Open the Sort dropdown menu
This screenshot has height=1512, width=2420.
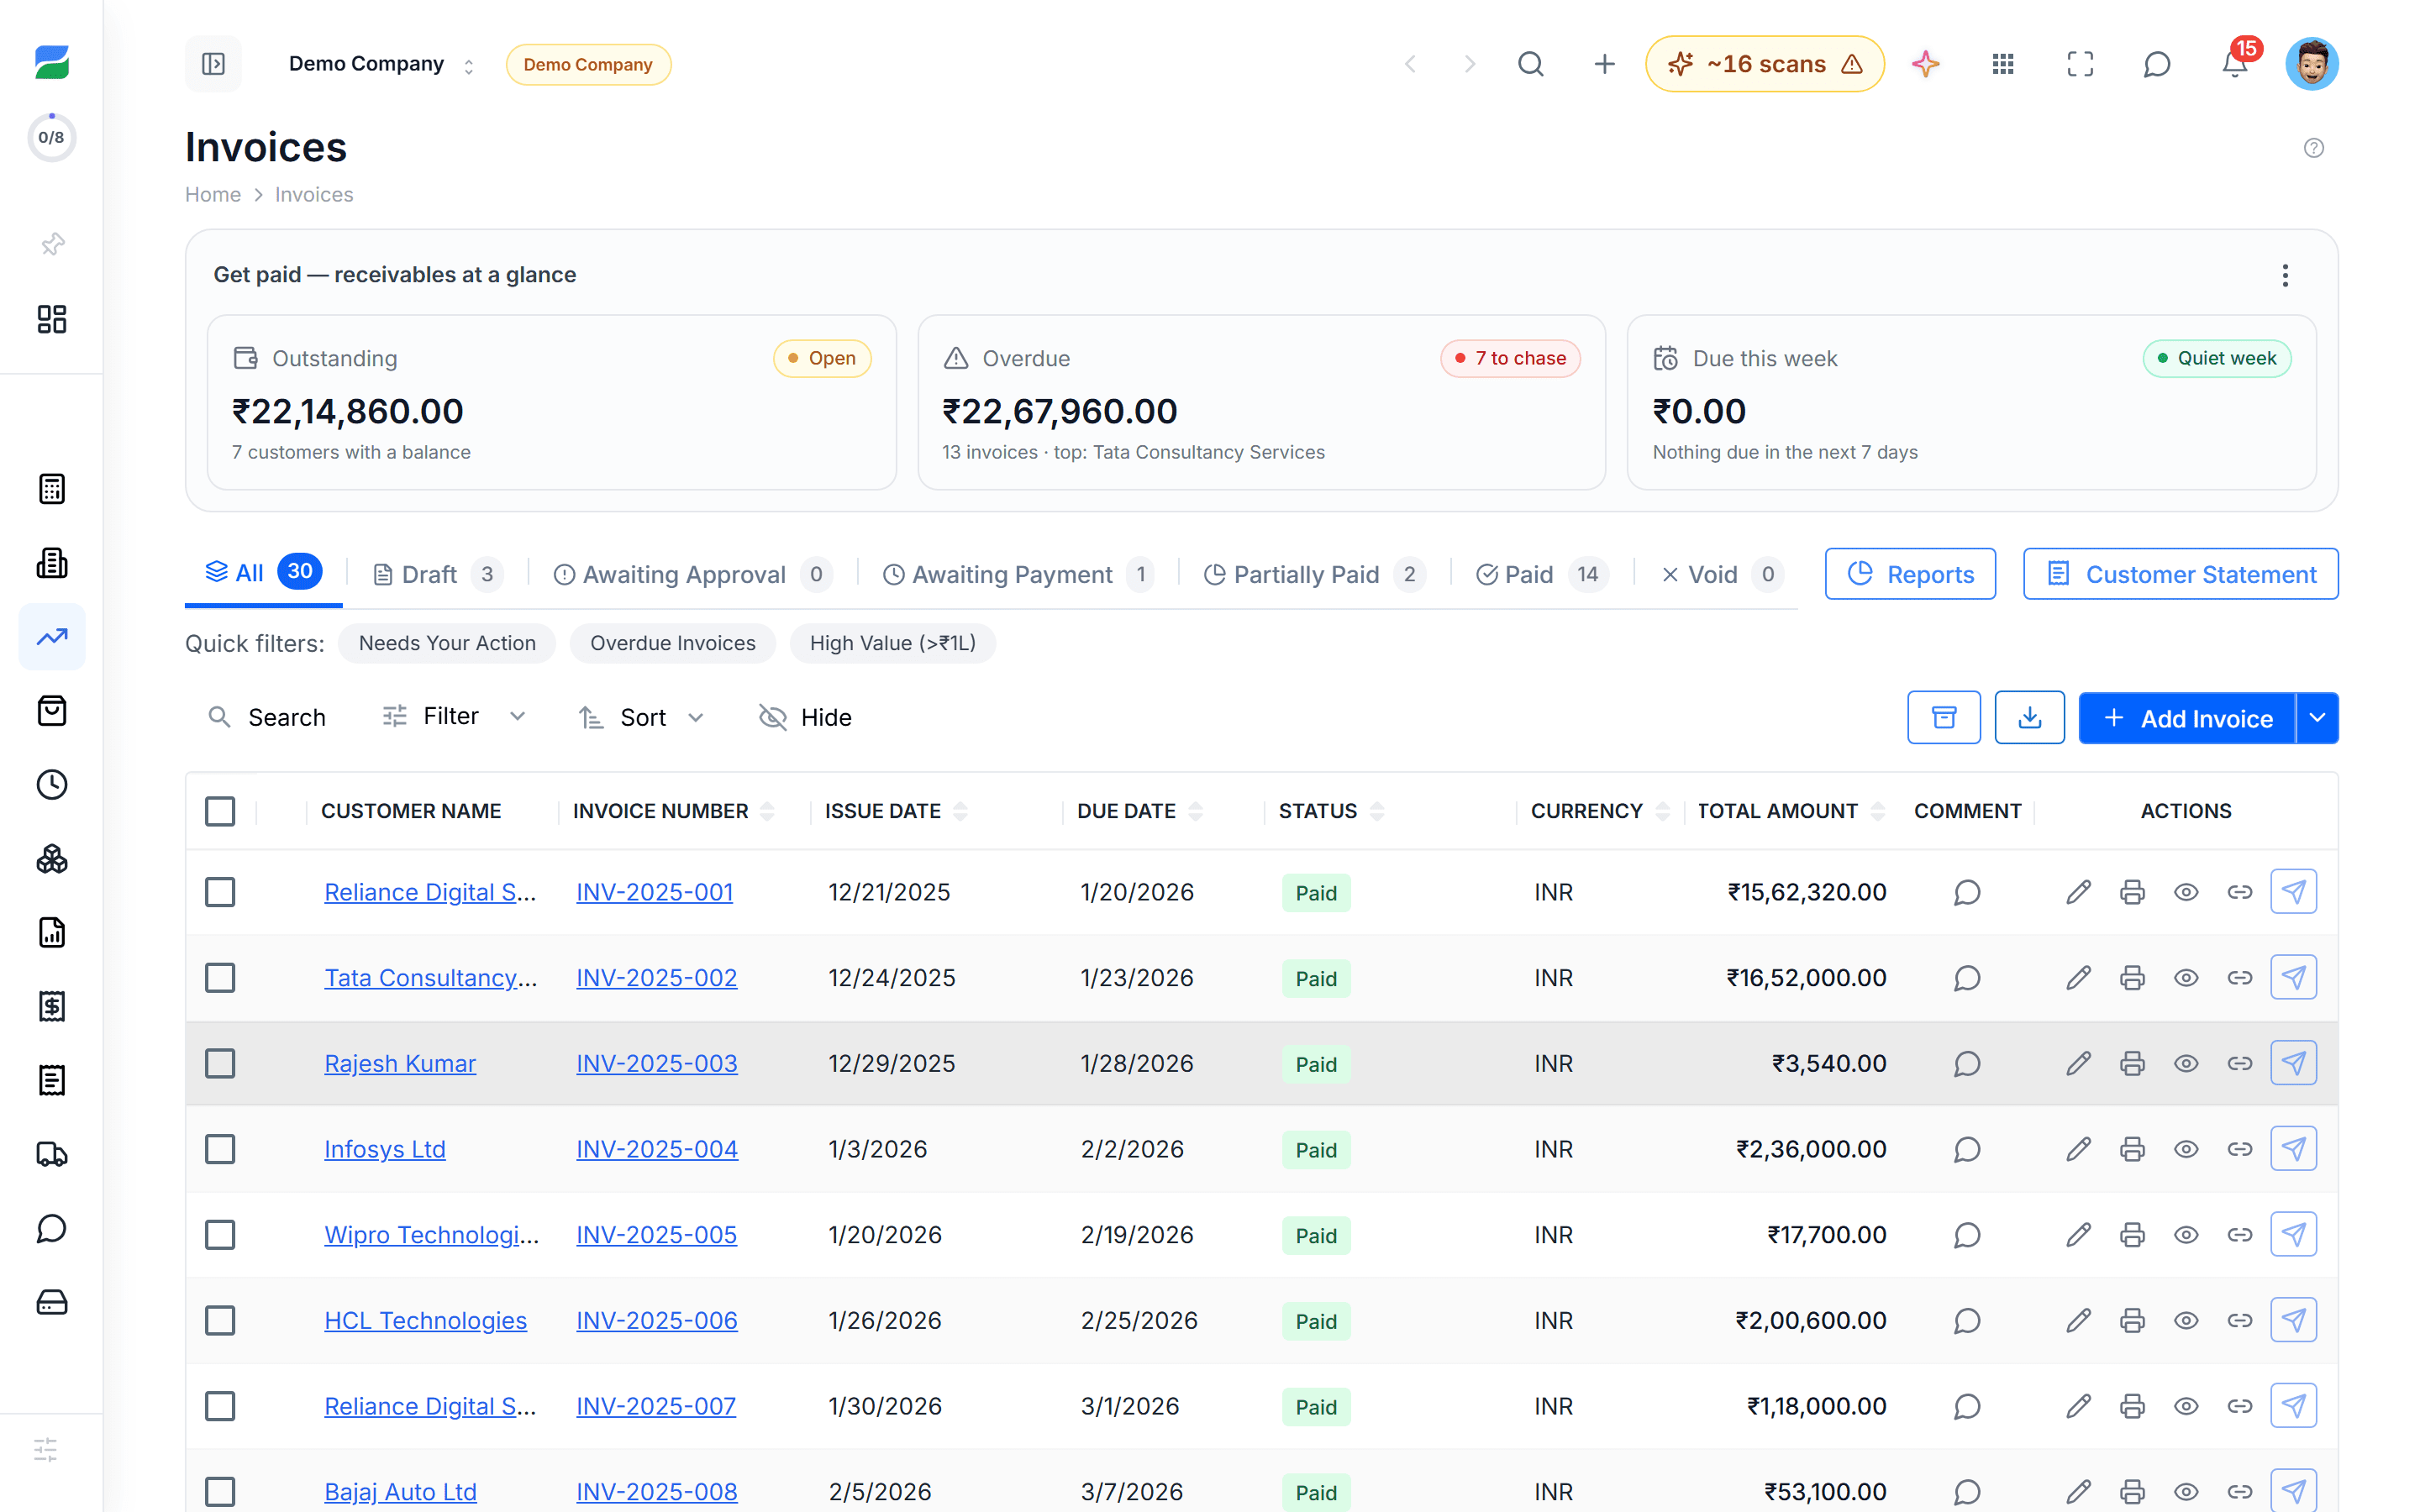(641, 717)
